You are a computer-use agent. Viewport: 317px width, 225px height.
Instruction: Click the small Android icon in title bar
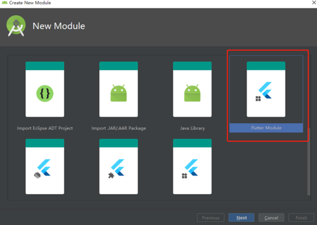(x=4, y=3)
